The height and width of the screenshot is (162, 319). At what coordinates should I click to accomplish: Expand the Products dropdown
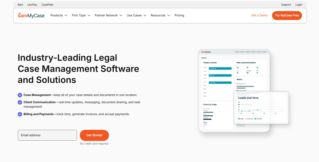(59, 15)
